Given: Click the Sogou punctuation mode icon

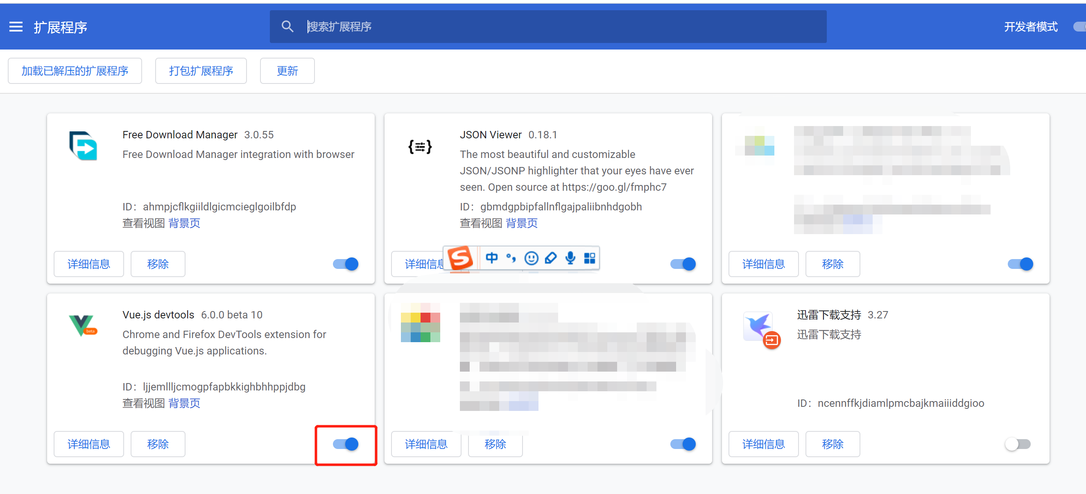Looking at the screenshot, I should [x=511, y=257].
